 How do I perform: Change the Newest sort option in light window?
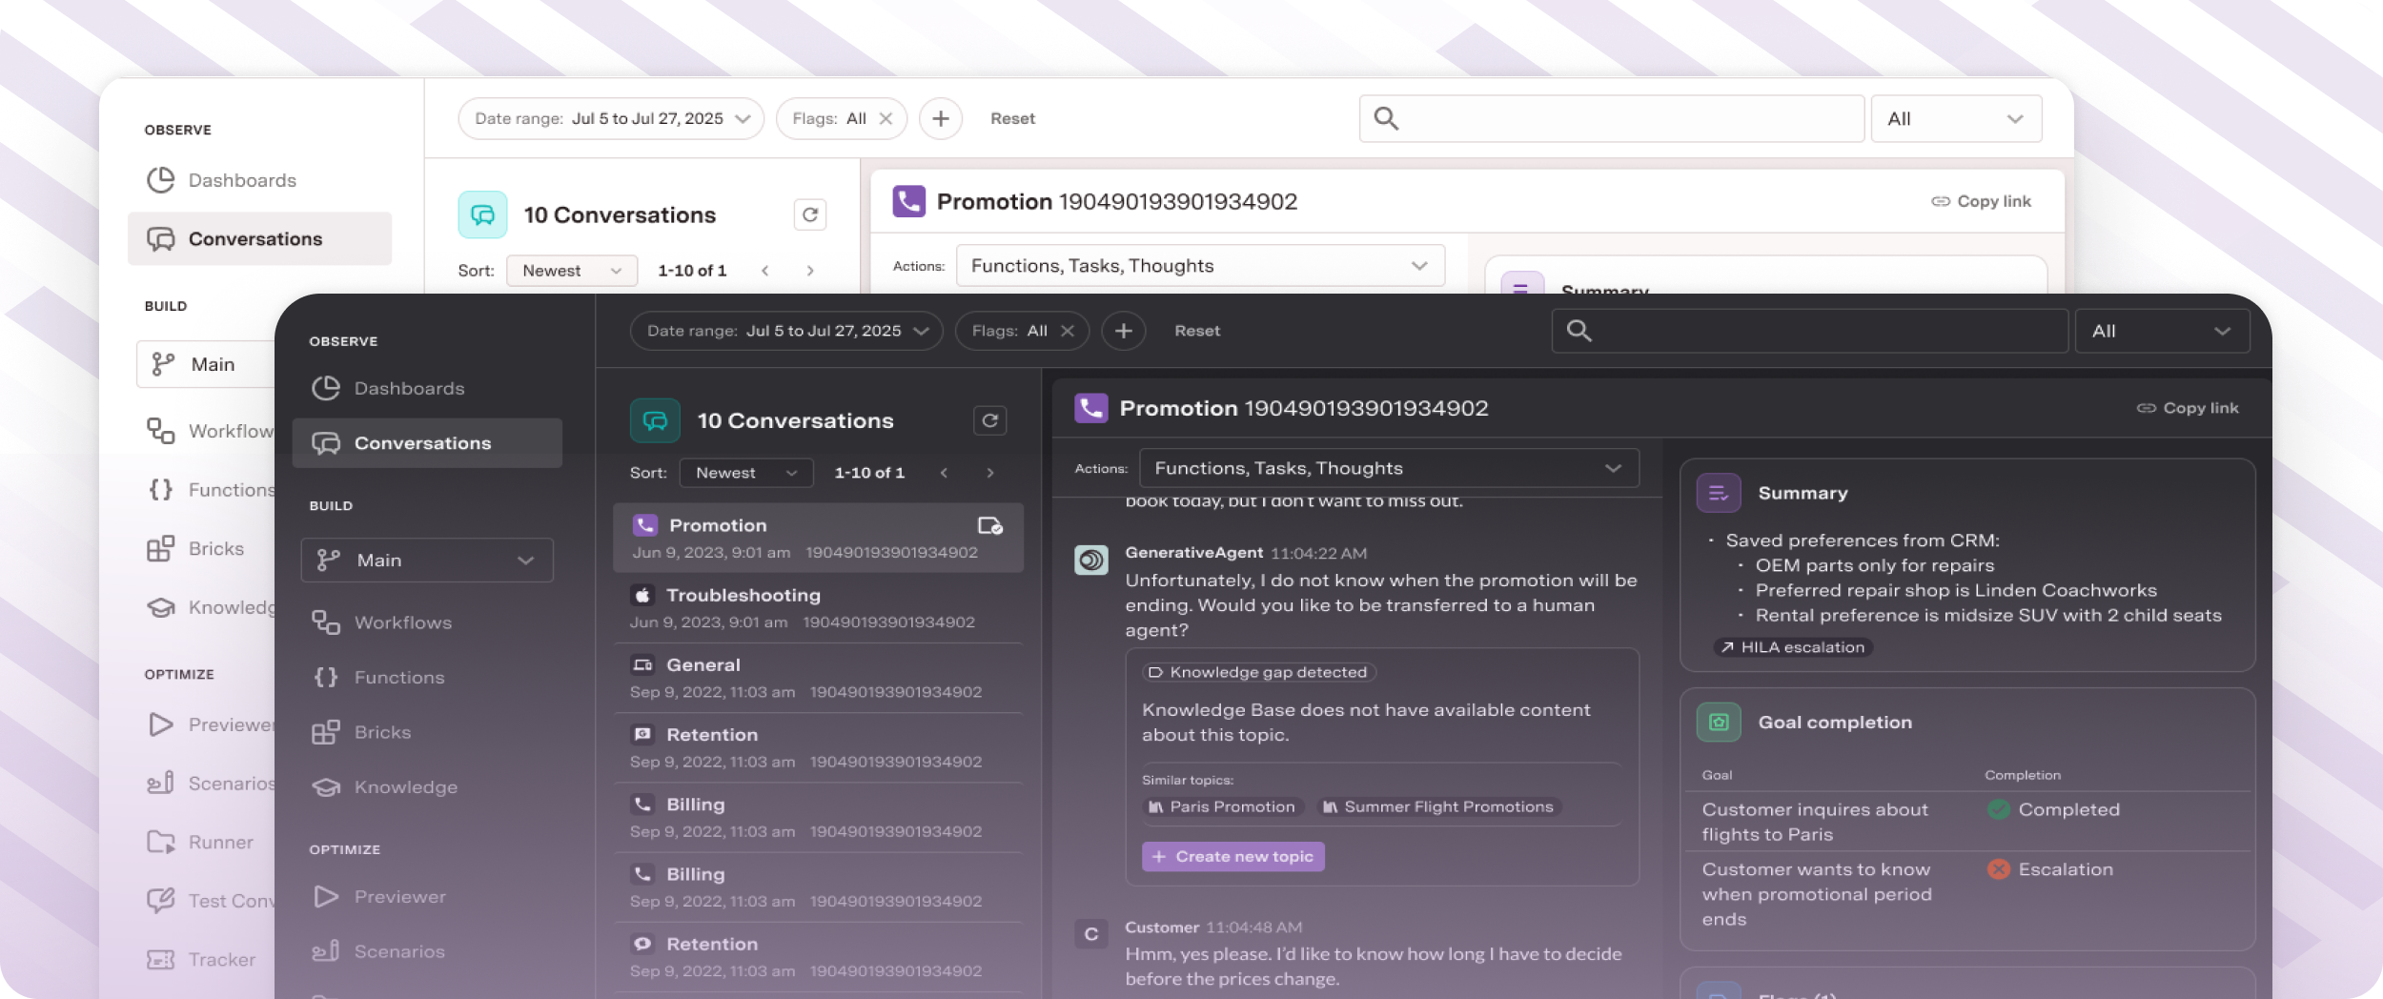click(572, 271)
